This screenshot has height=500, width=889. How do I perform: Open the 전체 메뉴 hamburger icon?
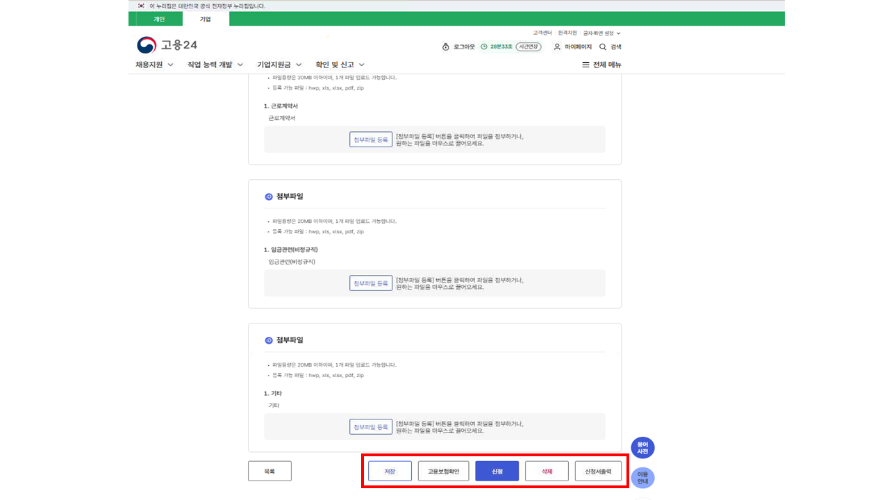(585, 65)
